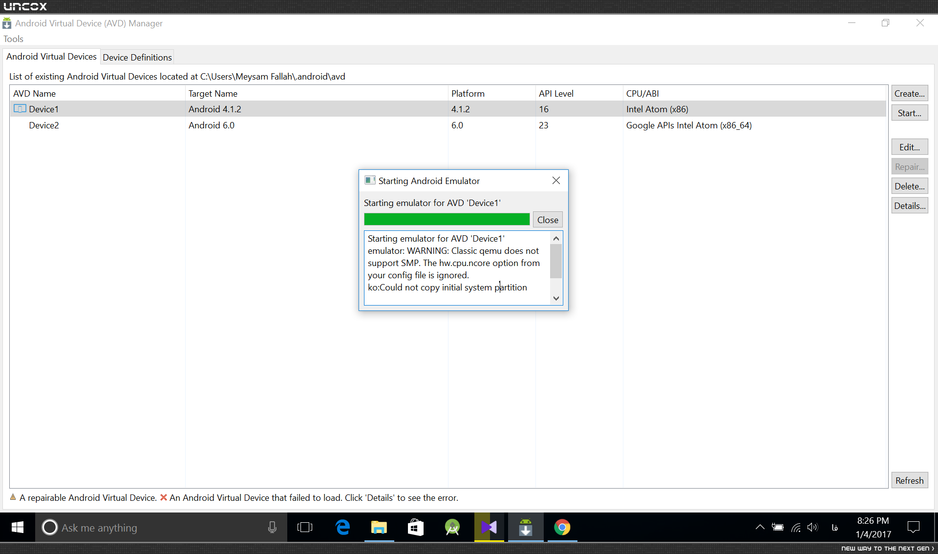Click the Delete... button
The image size is (938, 554).
point(909,186)
